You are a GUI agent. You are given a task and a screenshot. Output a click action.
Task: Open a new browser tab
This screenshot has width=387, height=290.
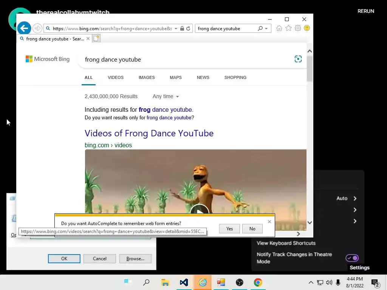point(96,39)
